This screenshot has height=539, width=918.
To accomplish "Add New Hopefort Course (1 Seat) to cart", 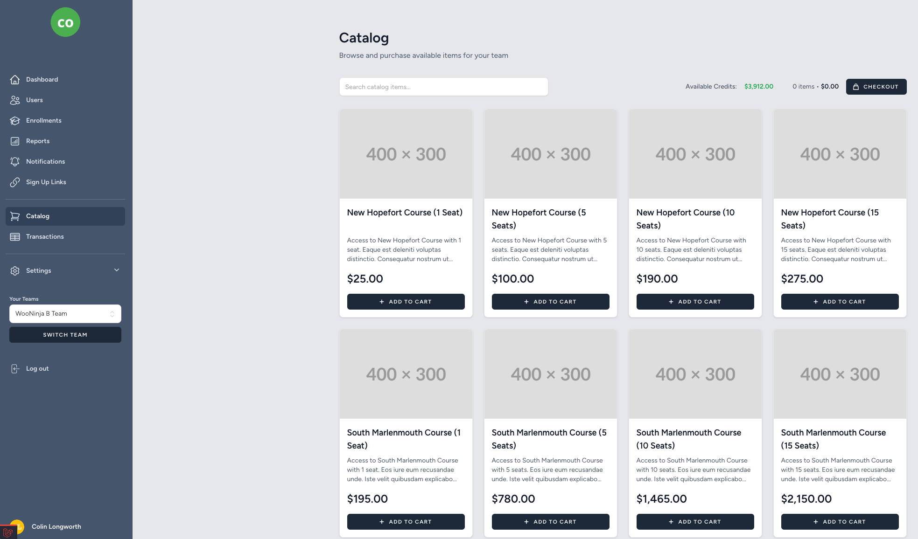I will click(x=406, y=302).
